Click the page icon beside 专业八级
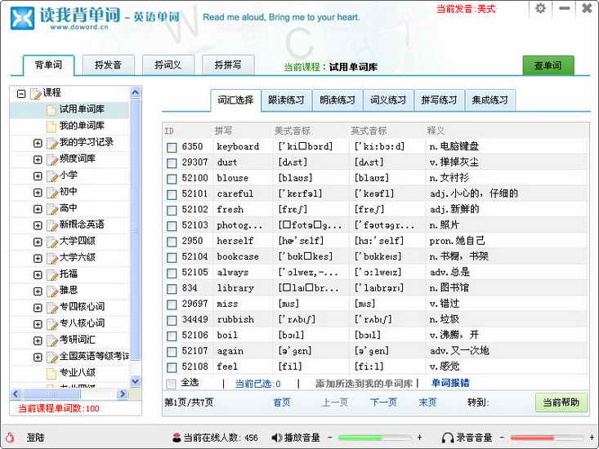Viewport: 599px width, 449px height. pyautogui.click(x=51, y=373)
